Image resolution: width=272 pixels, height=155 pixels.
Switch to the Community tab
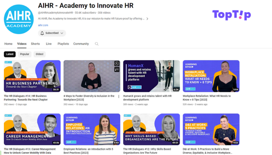pos(81,44)
